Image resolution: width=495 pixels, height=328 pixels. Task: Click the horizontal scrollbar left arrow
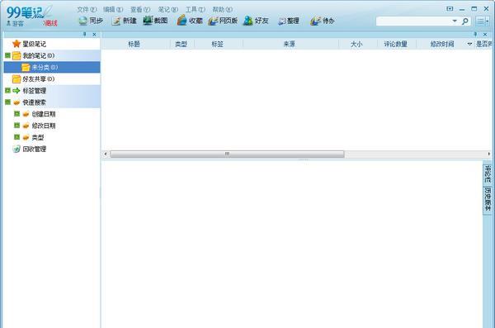point(106,154)
